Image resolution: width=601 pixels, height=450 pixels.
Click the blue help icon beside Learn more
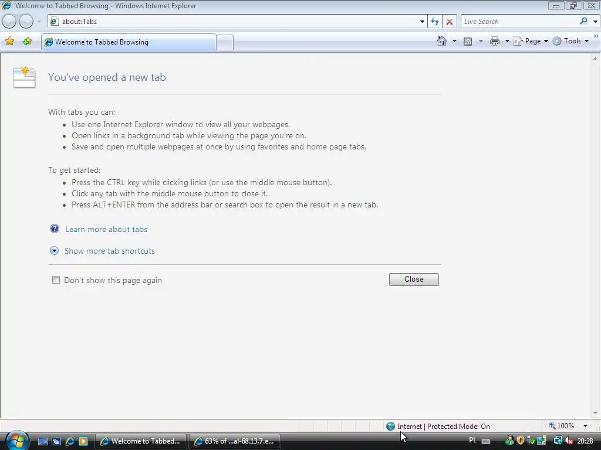click(55, 229)
